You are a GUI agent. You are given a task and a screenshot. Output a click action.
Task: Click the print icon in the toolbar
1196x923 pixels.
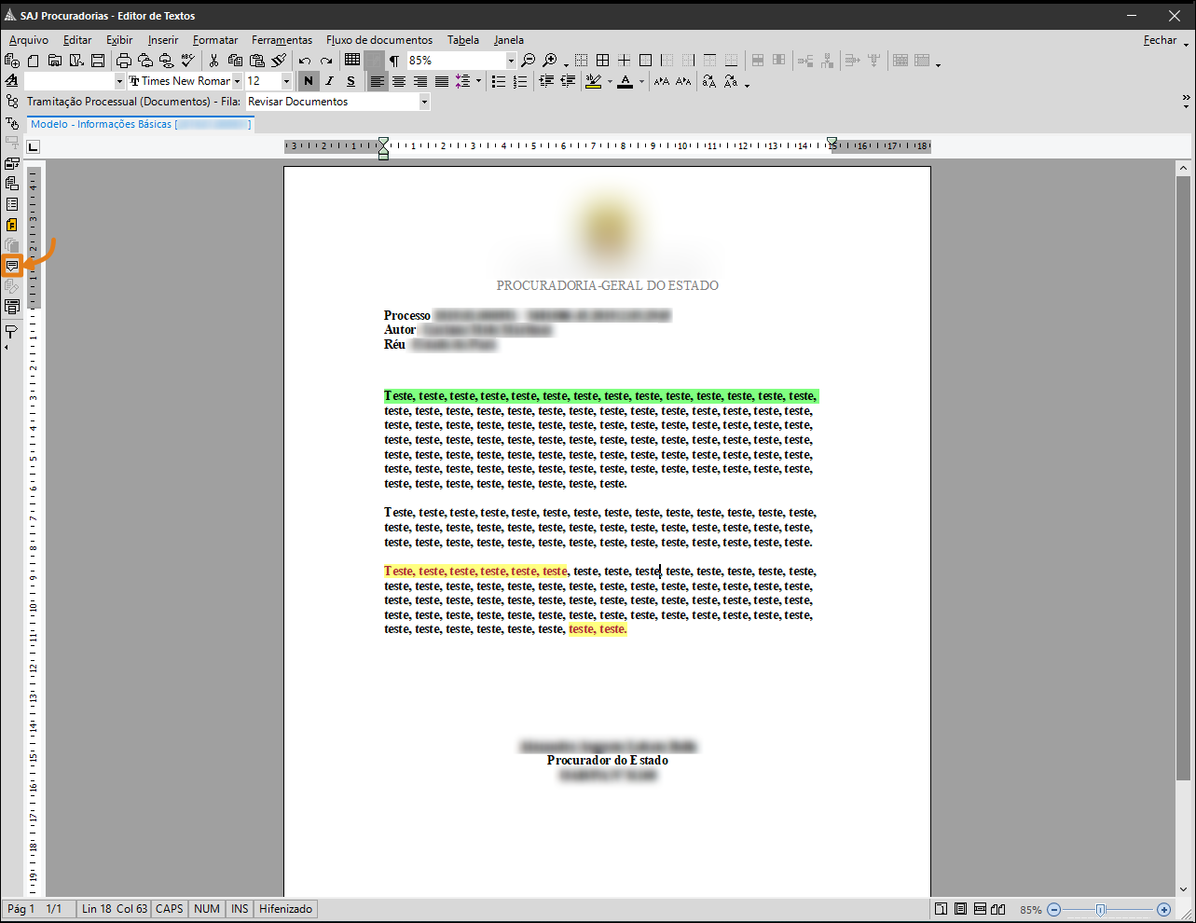point(124,61)
